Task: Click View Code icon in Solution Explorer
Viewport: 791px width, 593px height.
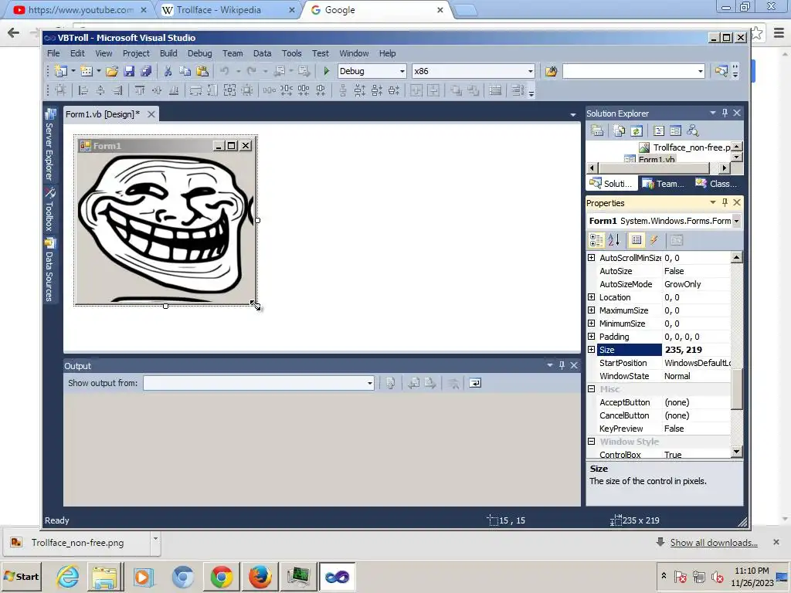Action: tap(659, 130)
